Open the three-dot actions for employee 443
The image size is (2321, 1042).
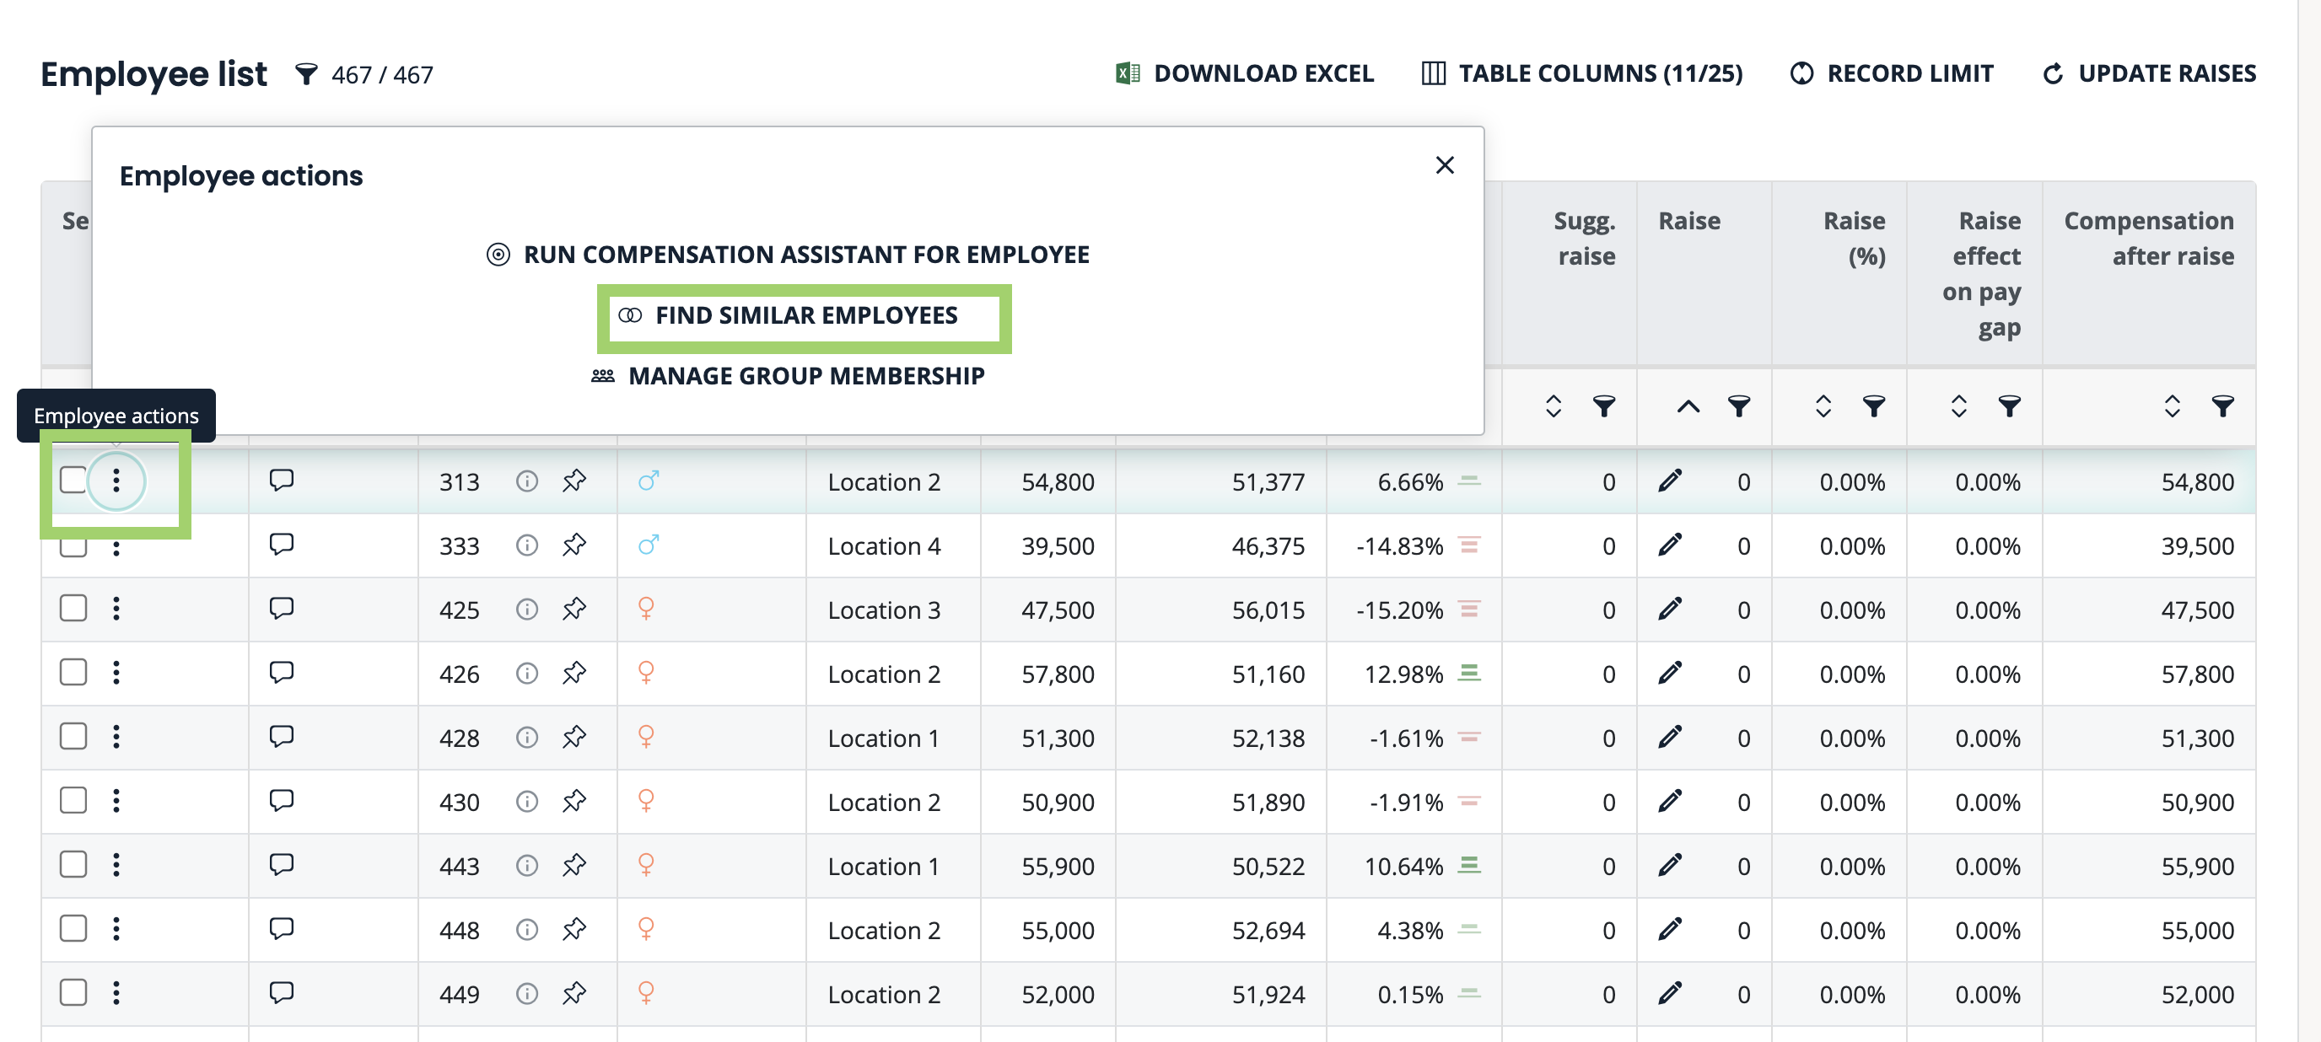coord(116,865)
